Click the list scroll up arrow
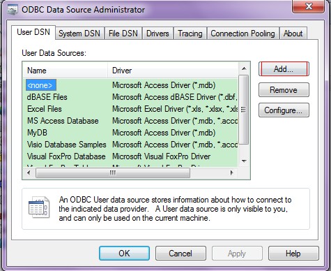 click(x=244, y=68)
